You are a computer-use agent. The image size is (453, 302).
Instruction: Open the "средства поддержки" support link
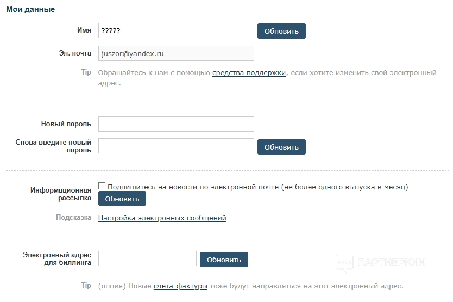pyautogui.click(x=249, y=73)
